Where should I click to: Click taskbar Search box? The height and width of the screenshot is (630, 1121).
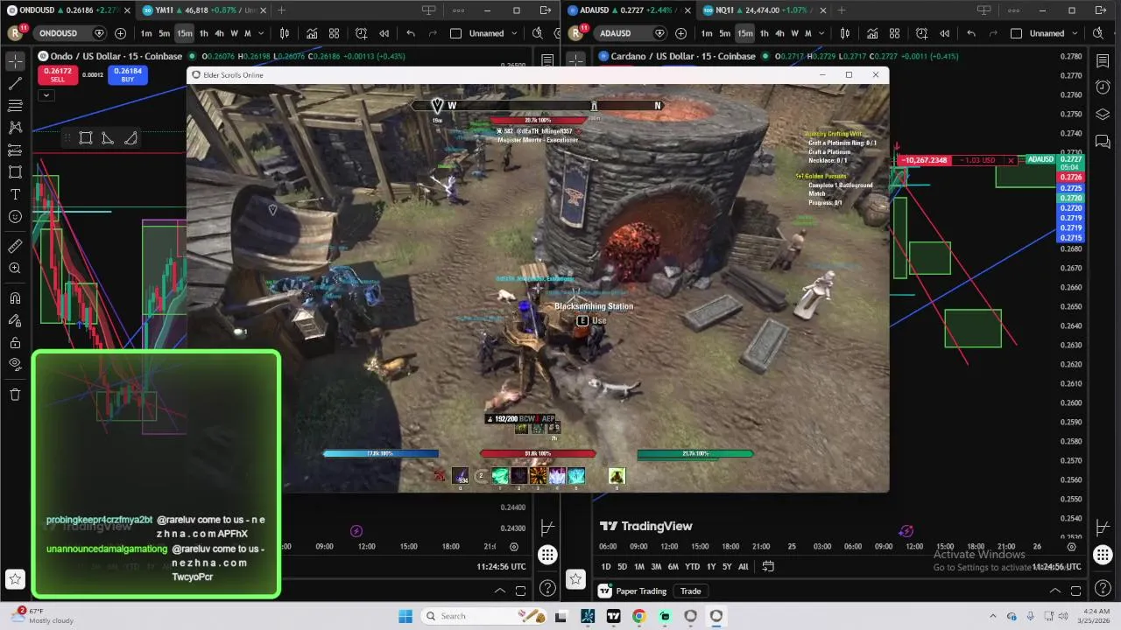tap(483, 616)
